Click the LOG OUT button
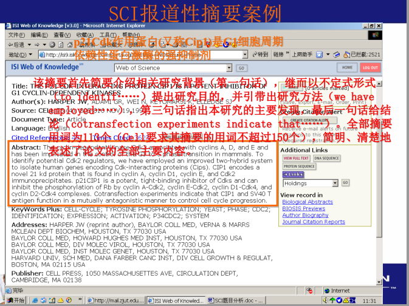This screenshot has height=306, width=409. [370, 67]
